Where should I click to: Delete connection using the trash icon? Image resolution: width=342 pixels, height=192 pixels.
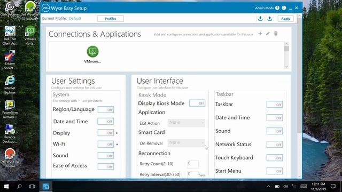(276, 34)
